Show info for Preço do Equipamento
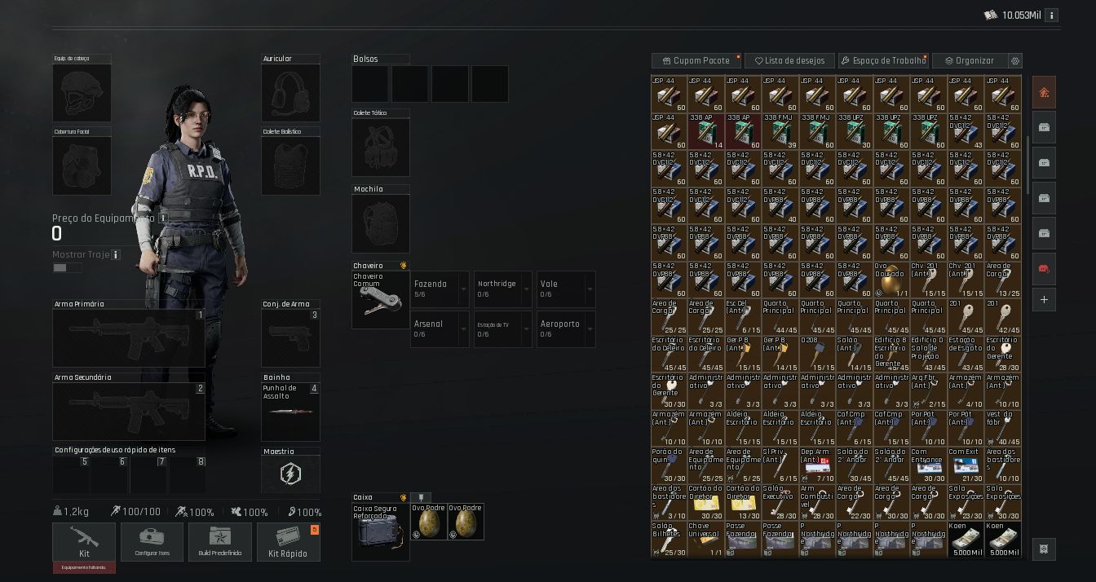 tap(162, 218)
